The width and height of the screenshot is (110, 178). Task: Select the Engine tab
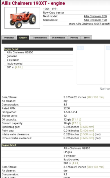(23, 38)
